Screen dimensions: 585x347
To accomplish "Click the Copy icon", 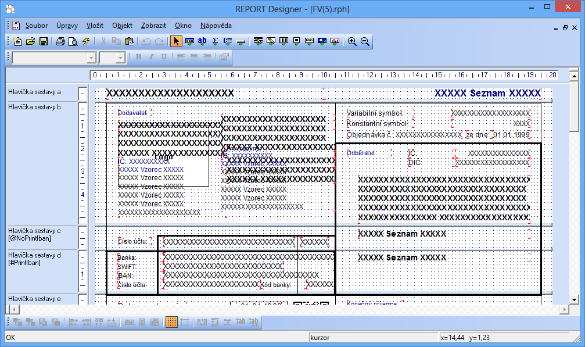I will click(x=116, y=41).
